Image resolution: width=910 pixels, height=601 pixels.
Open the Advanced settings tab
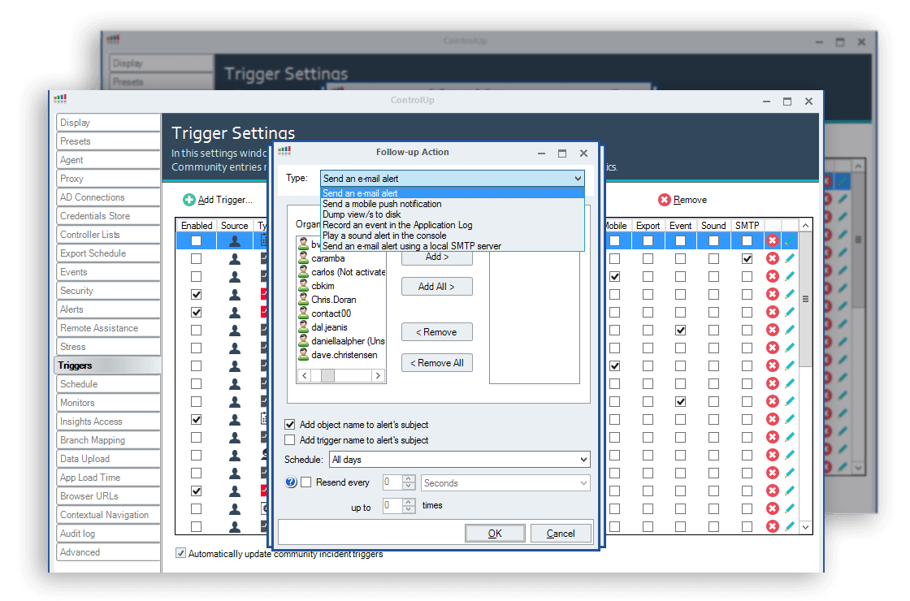click(x=108, y=552)
